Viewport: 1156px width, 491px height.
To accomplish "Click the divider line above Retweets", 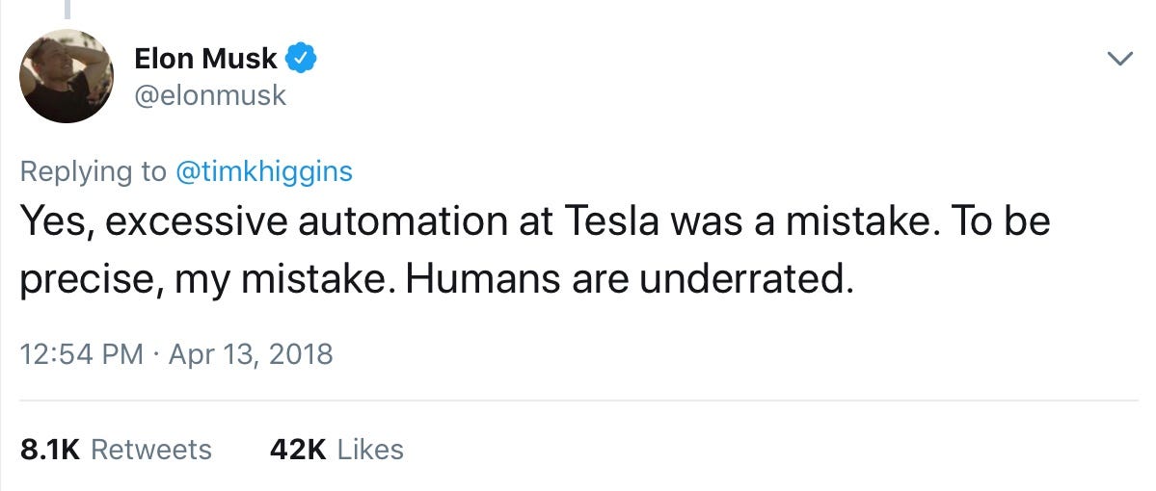I will [579, 401].
